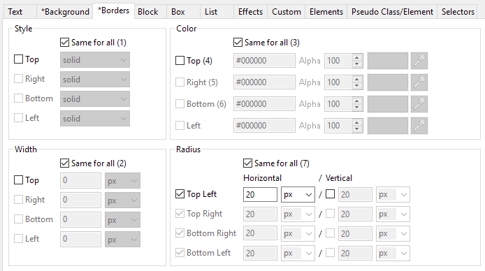The image size is (485, 271).
Task: Increase Top color Alpha with up arrow
Action: (x=357, y=57)
